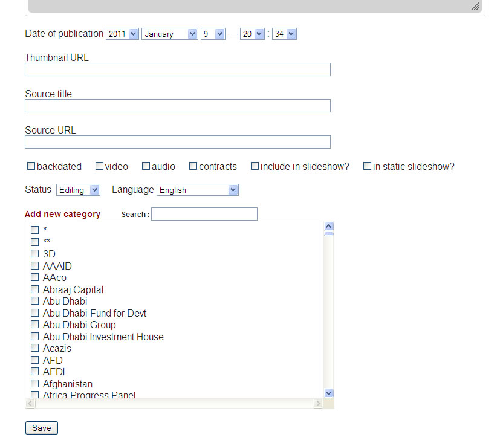Tick the Afghanistan category checkbox
500x443 pixels.
pos(34,383)
